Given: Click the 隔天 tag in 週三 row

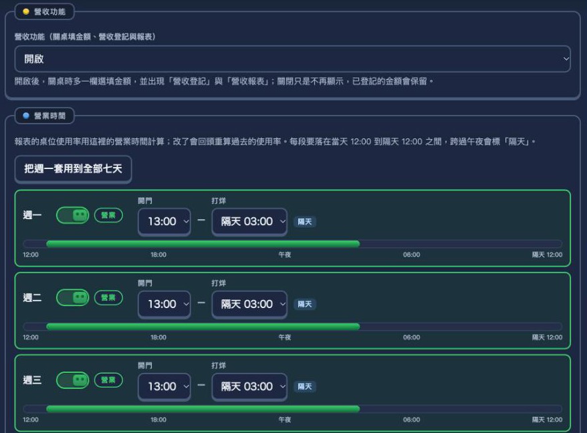Looking at the screenshot, I should point(305,386).
